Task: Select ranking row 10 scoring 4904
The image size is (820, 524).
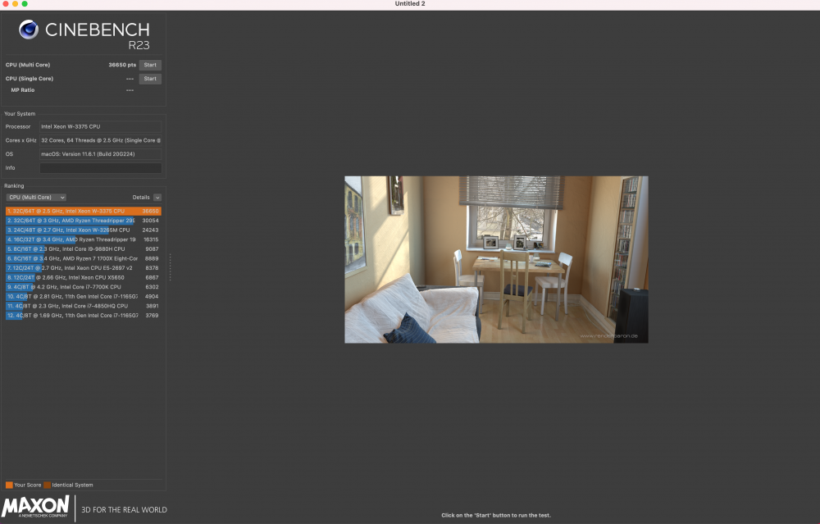Action: 83,297
